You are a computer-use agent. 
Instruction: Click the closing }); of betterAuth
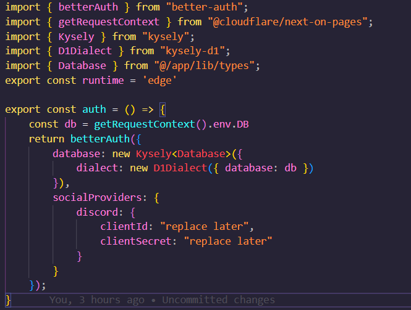(x=38, y=285)
